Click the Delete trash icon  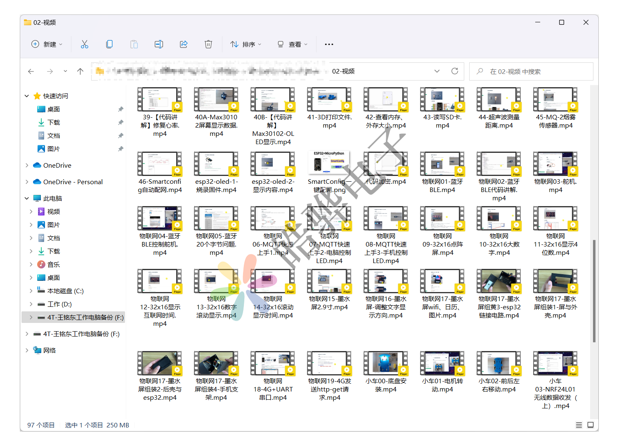click(208, 44)
